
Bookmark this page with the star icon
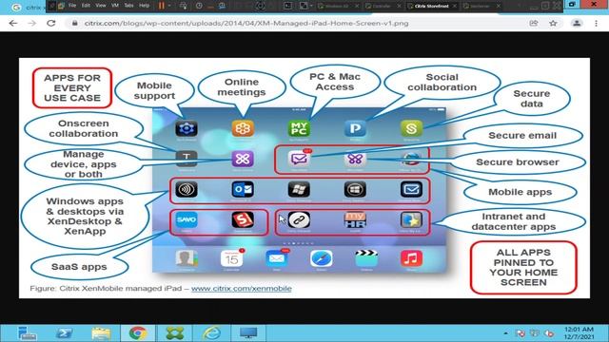[x=553, y=23]
